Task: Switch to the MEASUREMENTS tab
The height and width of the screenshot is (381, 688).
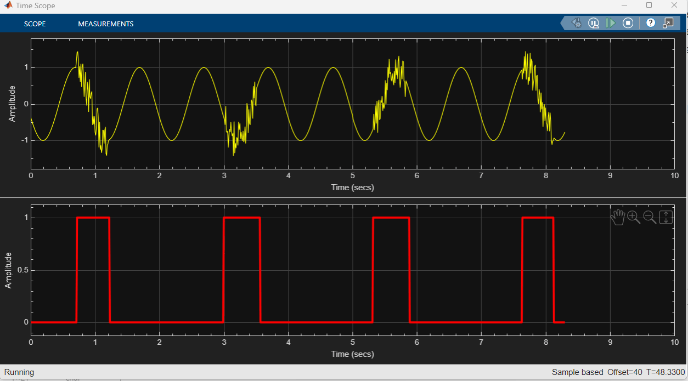Action: 106,24
